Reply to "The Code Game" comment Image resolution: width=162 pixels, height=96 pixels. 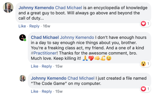tap(47, 91)
